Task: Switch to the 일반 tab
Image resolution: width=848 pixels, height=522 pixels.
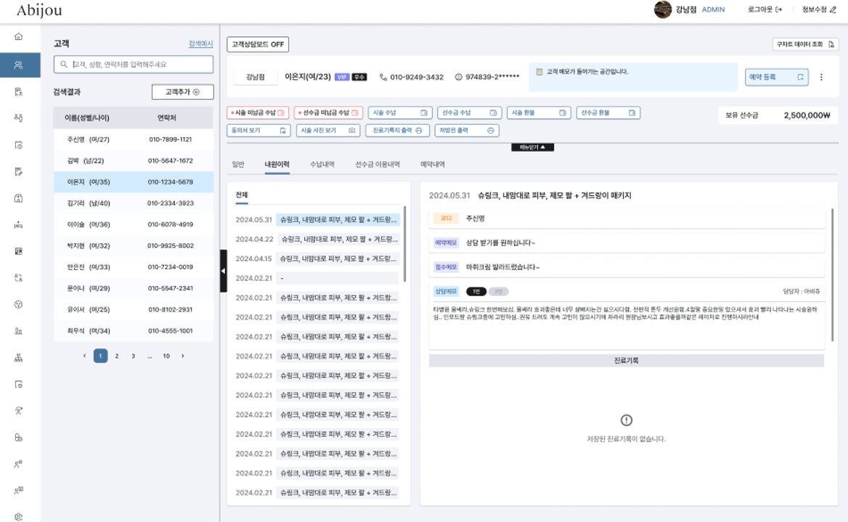Action: 238,165
